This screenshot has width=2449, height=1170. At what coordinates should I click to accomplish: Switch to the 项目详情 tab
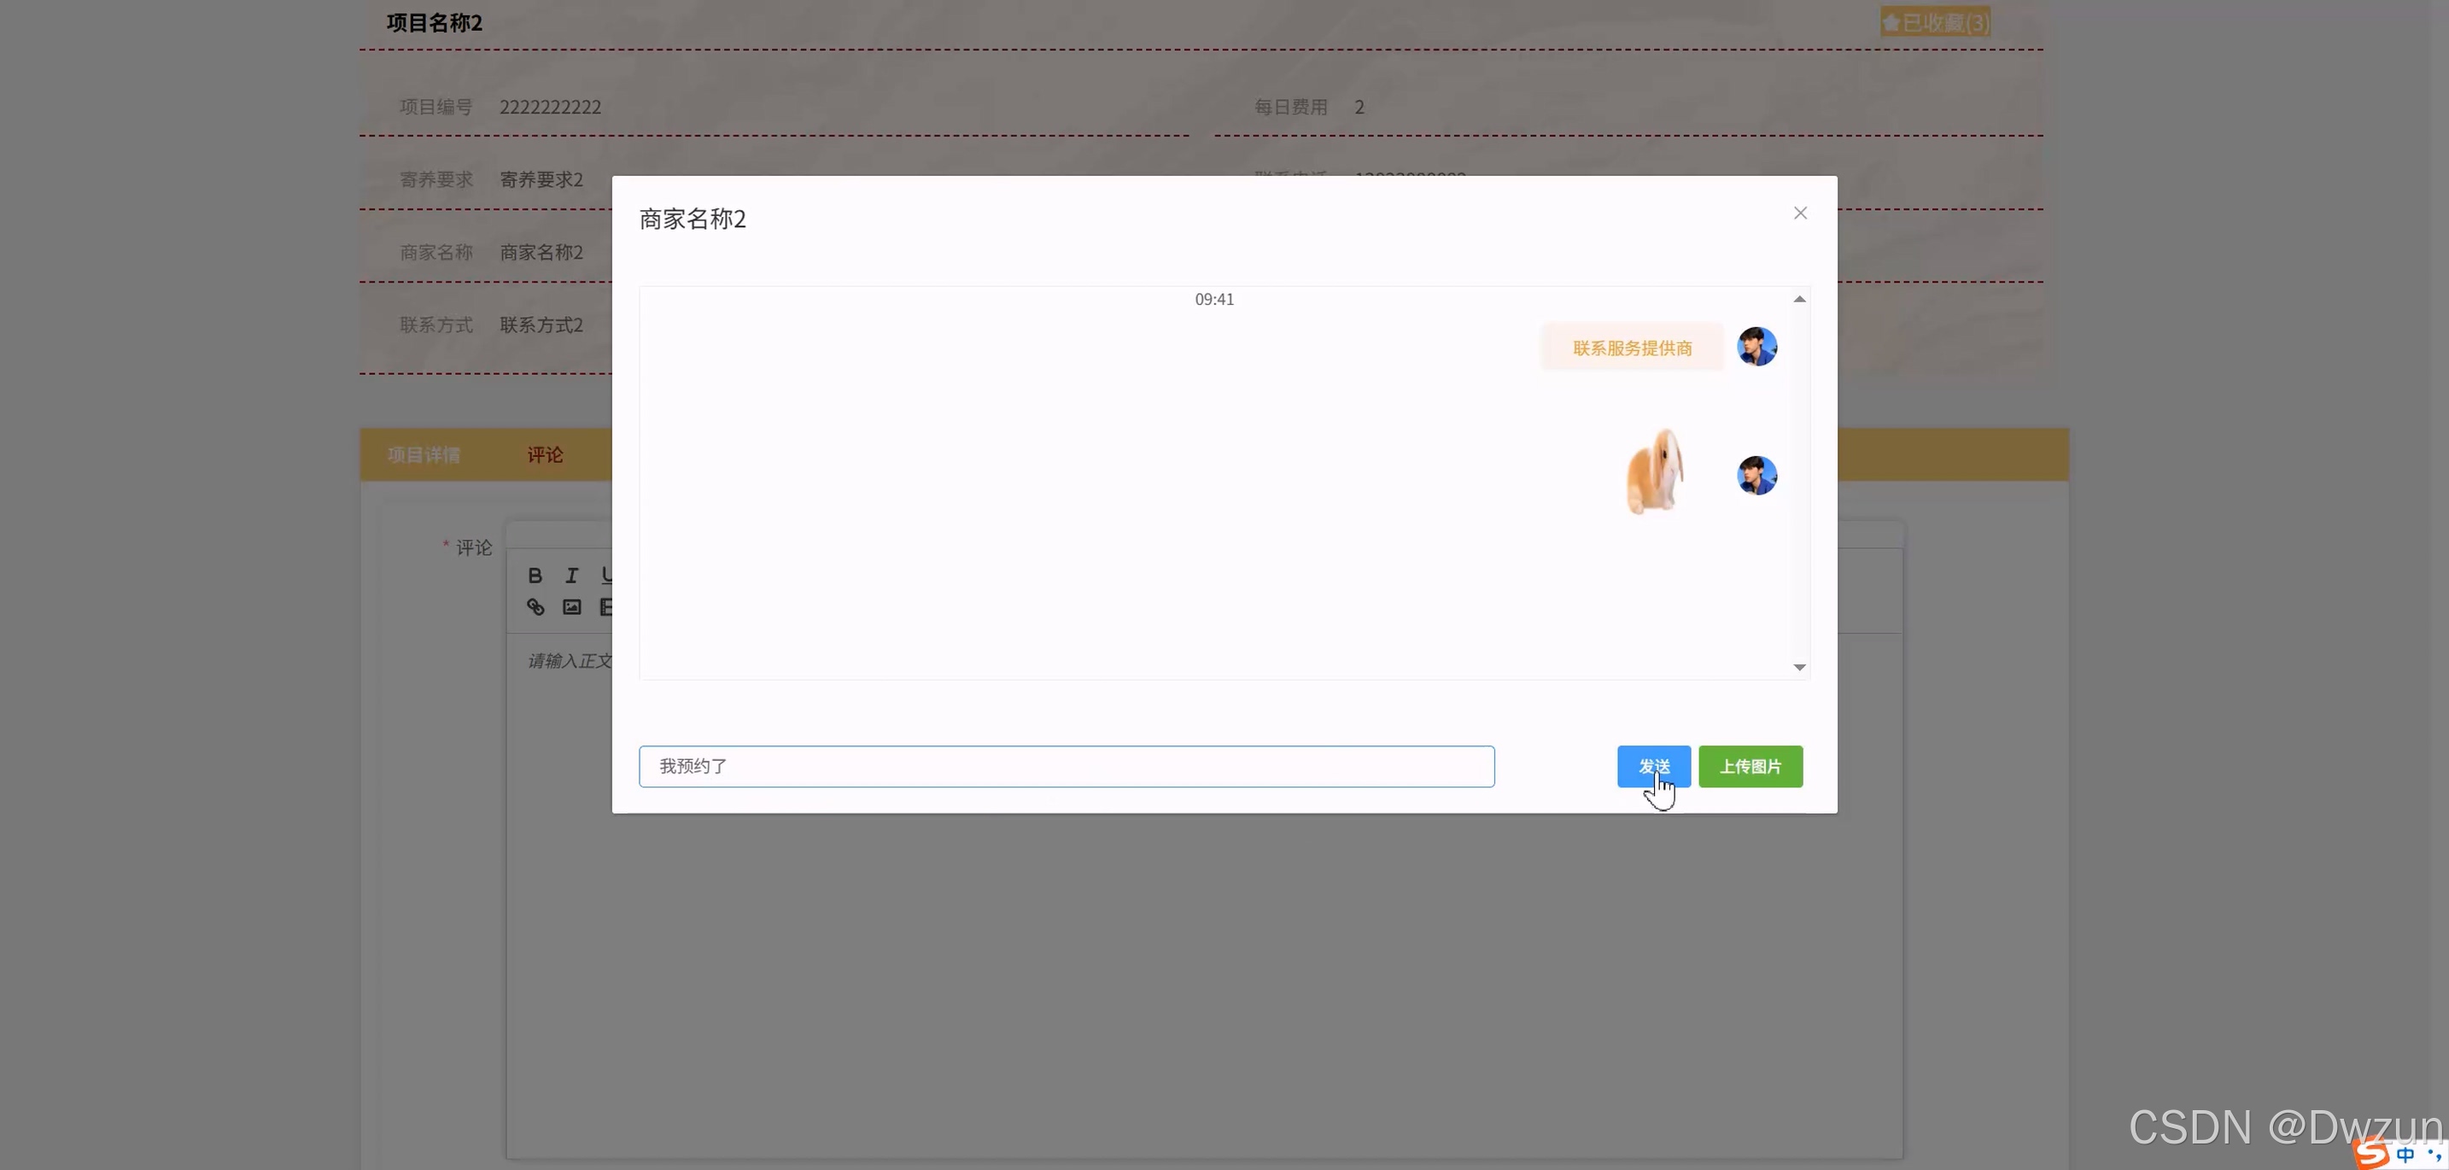click(x=423, y=455)
